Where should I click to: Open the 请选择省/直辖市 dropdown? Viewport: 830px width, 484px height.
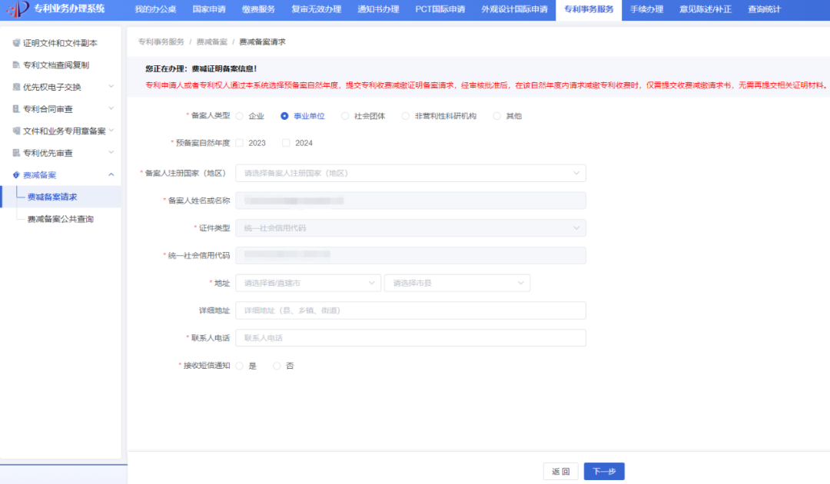click(307, 283)
